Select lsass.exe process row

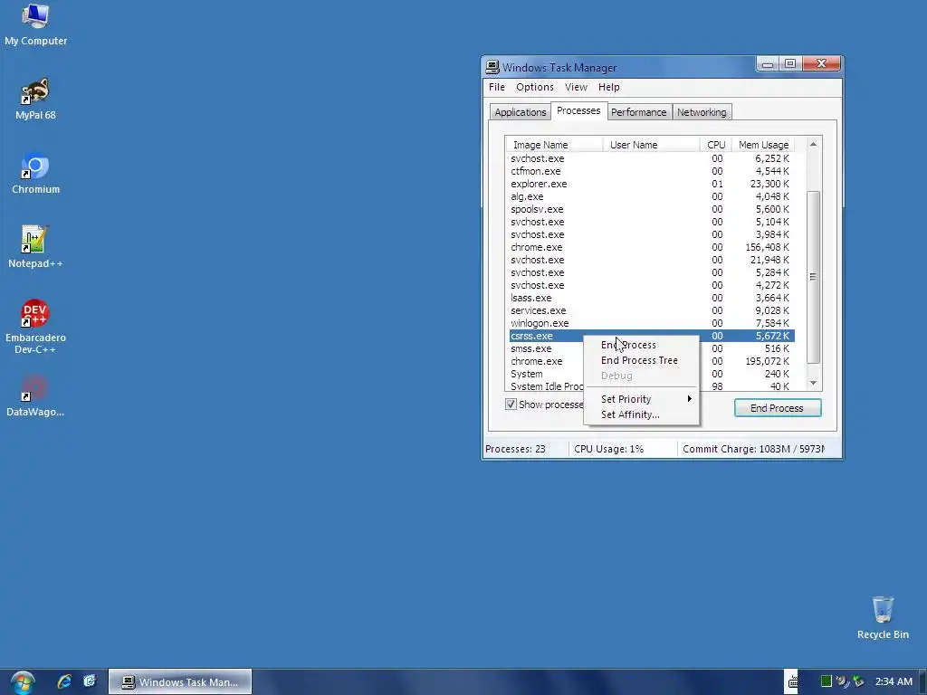(x=652, y=298)
